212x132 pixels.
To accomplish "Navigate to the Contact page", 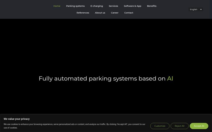I will tap(129, 13).
